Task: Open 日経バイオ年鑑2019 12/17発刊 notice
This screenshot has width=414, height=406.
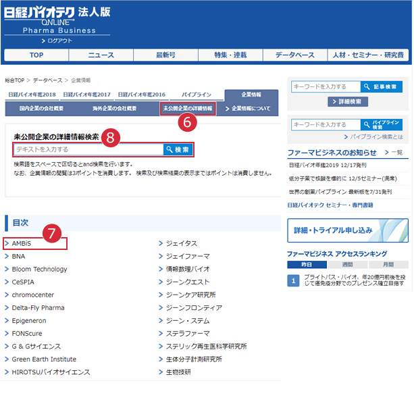Action: (x=328, y=166)
